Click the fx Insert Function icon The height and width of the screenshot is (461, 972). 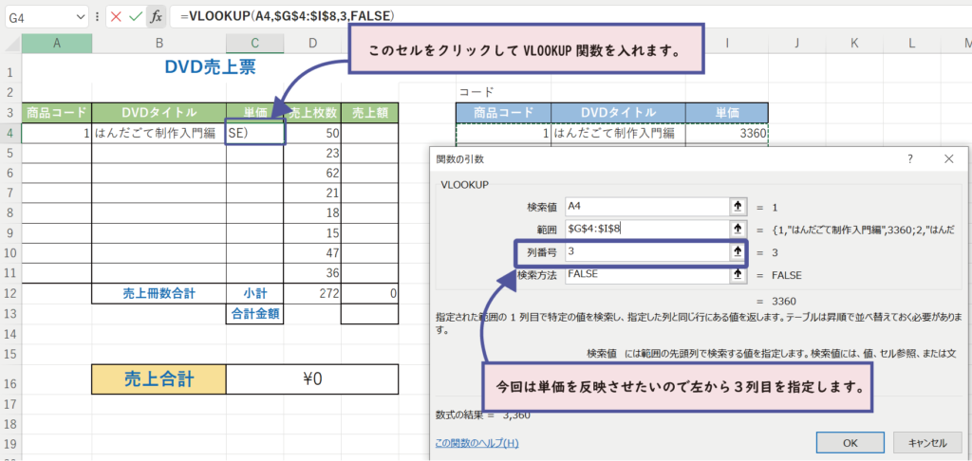pyautogui.click(x=157, y=17)
